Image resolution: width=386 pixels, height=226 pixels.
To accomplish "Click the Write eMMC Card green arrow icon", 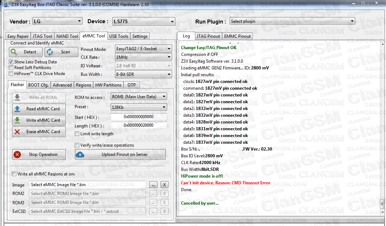I will coord(17,120).
